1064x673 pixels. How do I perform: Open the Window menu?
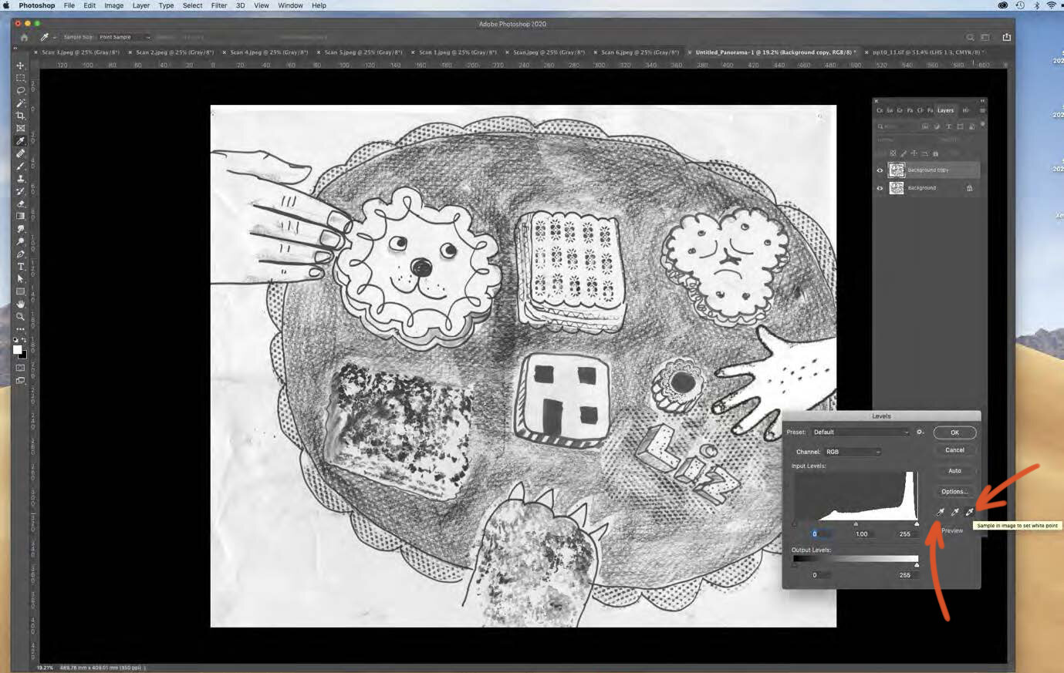click(290, 5)
